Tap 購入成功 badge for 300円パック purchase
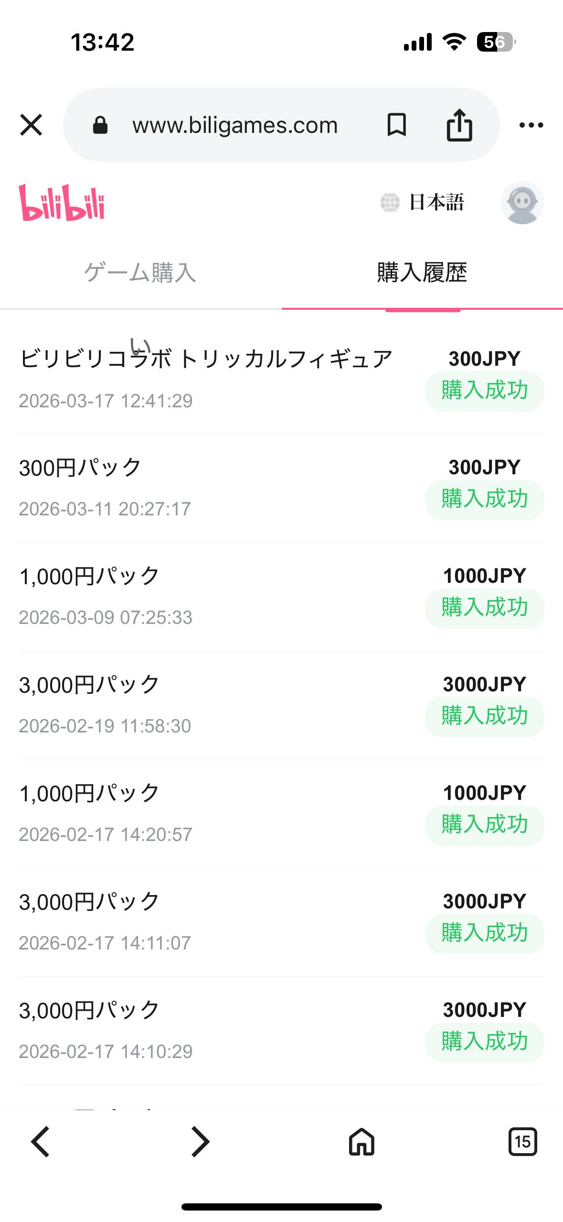The height and width of the screenshot is (1222, 563). tap(484, 499)
